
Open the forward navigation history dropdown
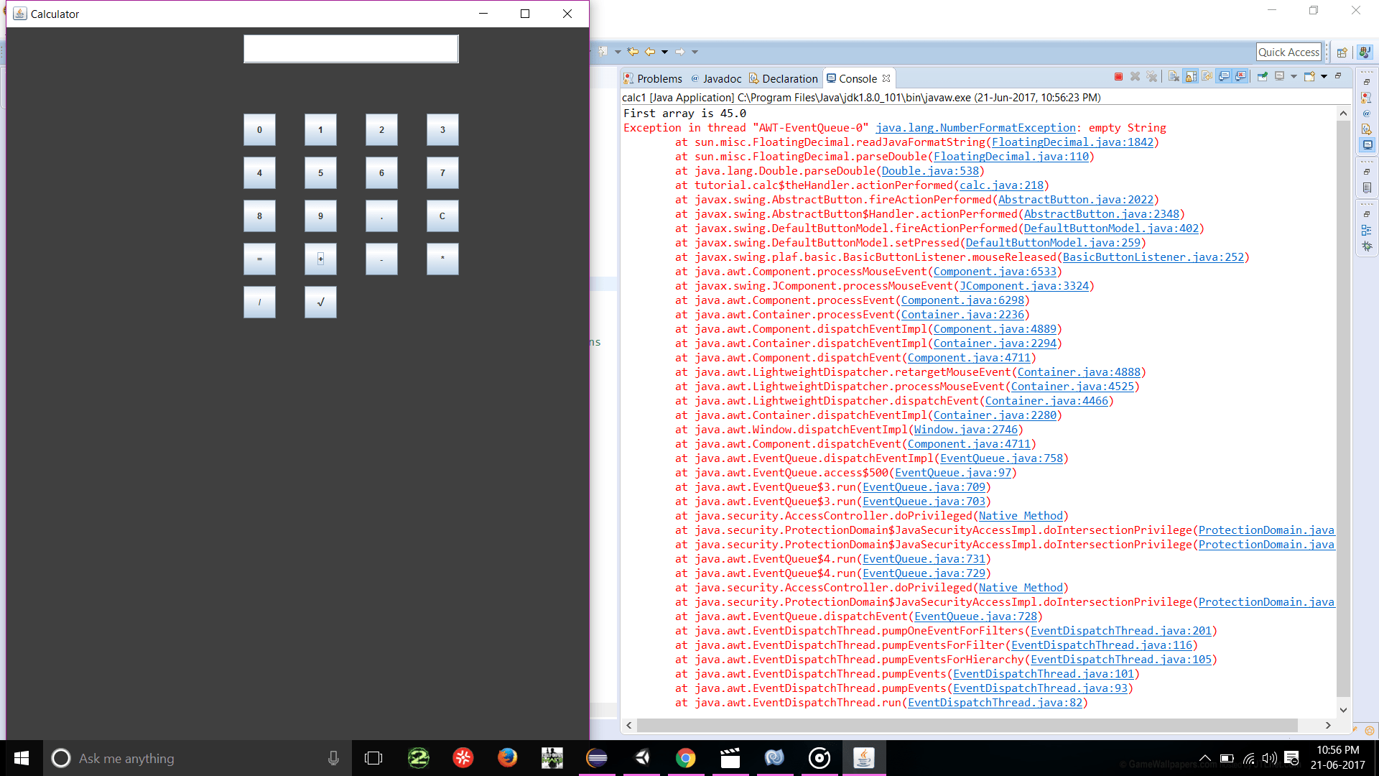695,52
